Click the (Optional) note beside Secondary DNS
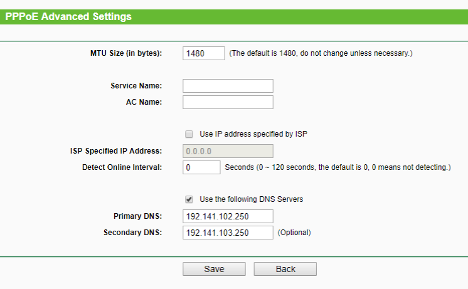Screen dimensions: 468x289 click(x=294, y=233)
